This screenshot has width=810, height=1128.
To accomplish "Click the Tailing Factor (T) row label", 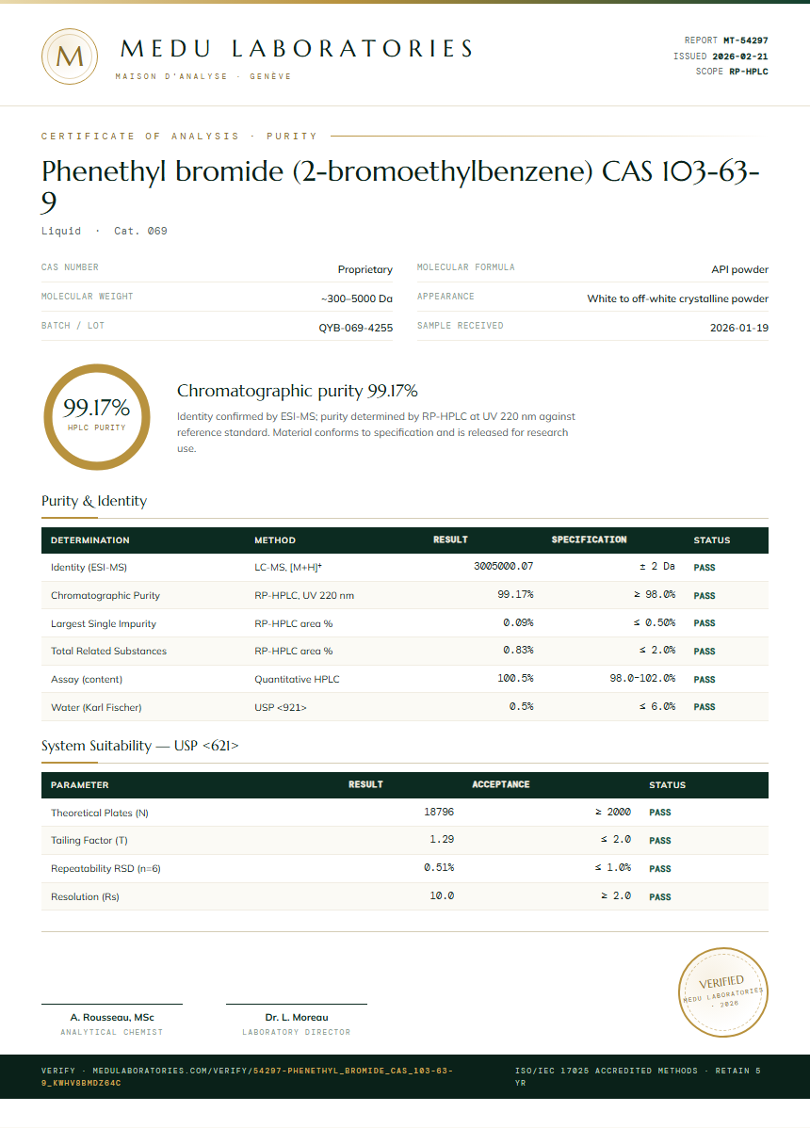I will click(x=89, y=840).
